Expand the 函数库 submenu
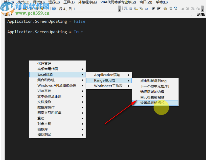The width and height of the screenshot is (206, 160). (x=57, y=129)
